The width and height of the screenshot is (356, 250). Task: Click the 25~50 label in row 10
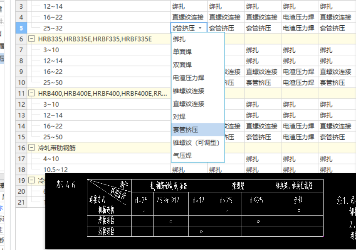tap(53, 83)
